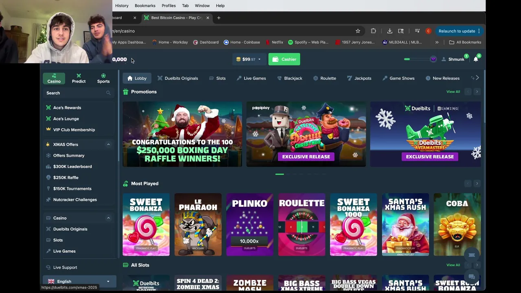
Task: Click the sidebar Search field
Action: coord(79,93)
